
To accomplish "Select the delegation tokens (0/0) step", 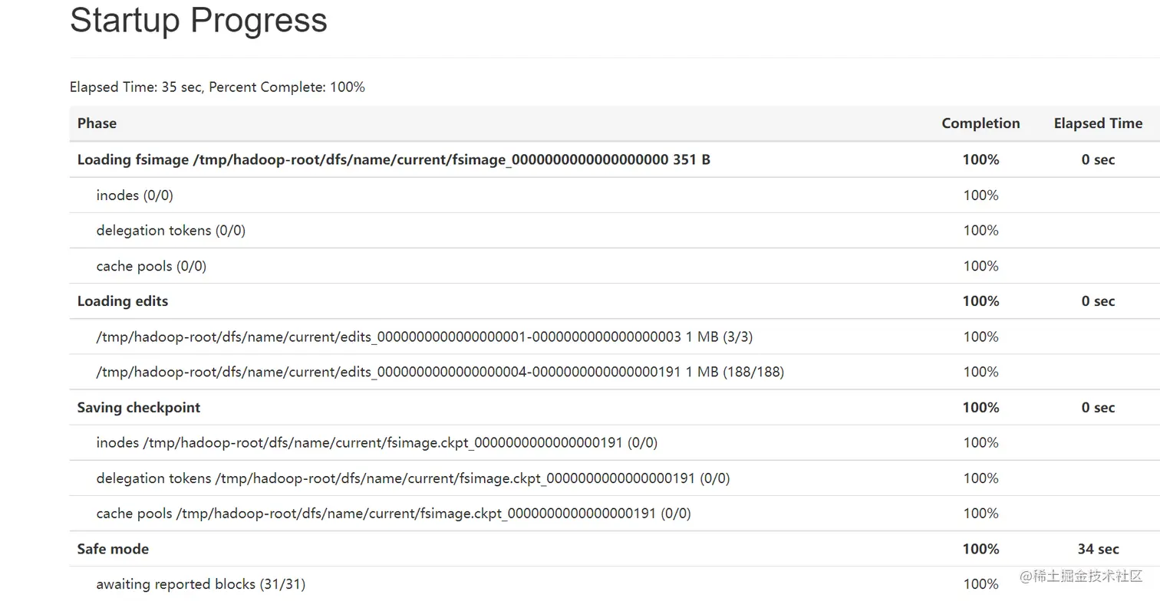I will 171,231.
